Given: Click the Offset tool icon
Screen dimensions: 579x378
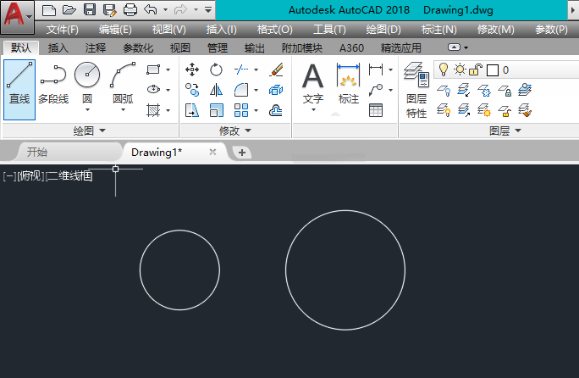Looking at the screenshot, I should (x=276, y=110).
